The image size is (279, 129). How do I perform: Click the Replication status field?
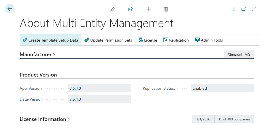click(222, 88)
